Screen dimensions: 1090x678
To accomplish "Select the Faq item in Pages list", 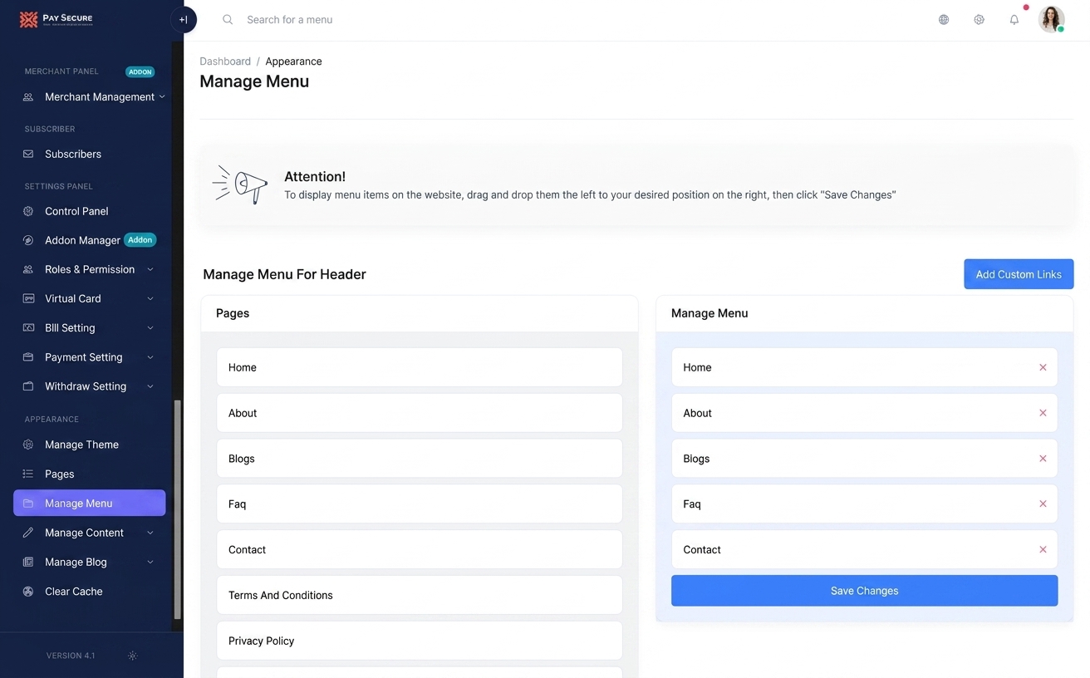I will point(420,504).
